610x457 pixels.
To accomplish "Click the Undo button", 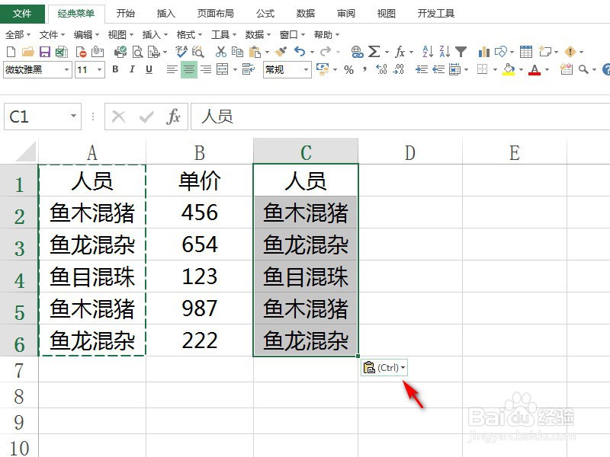I will point(300,53).
